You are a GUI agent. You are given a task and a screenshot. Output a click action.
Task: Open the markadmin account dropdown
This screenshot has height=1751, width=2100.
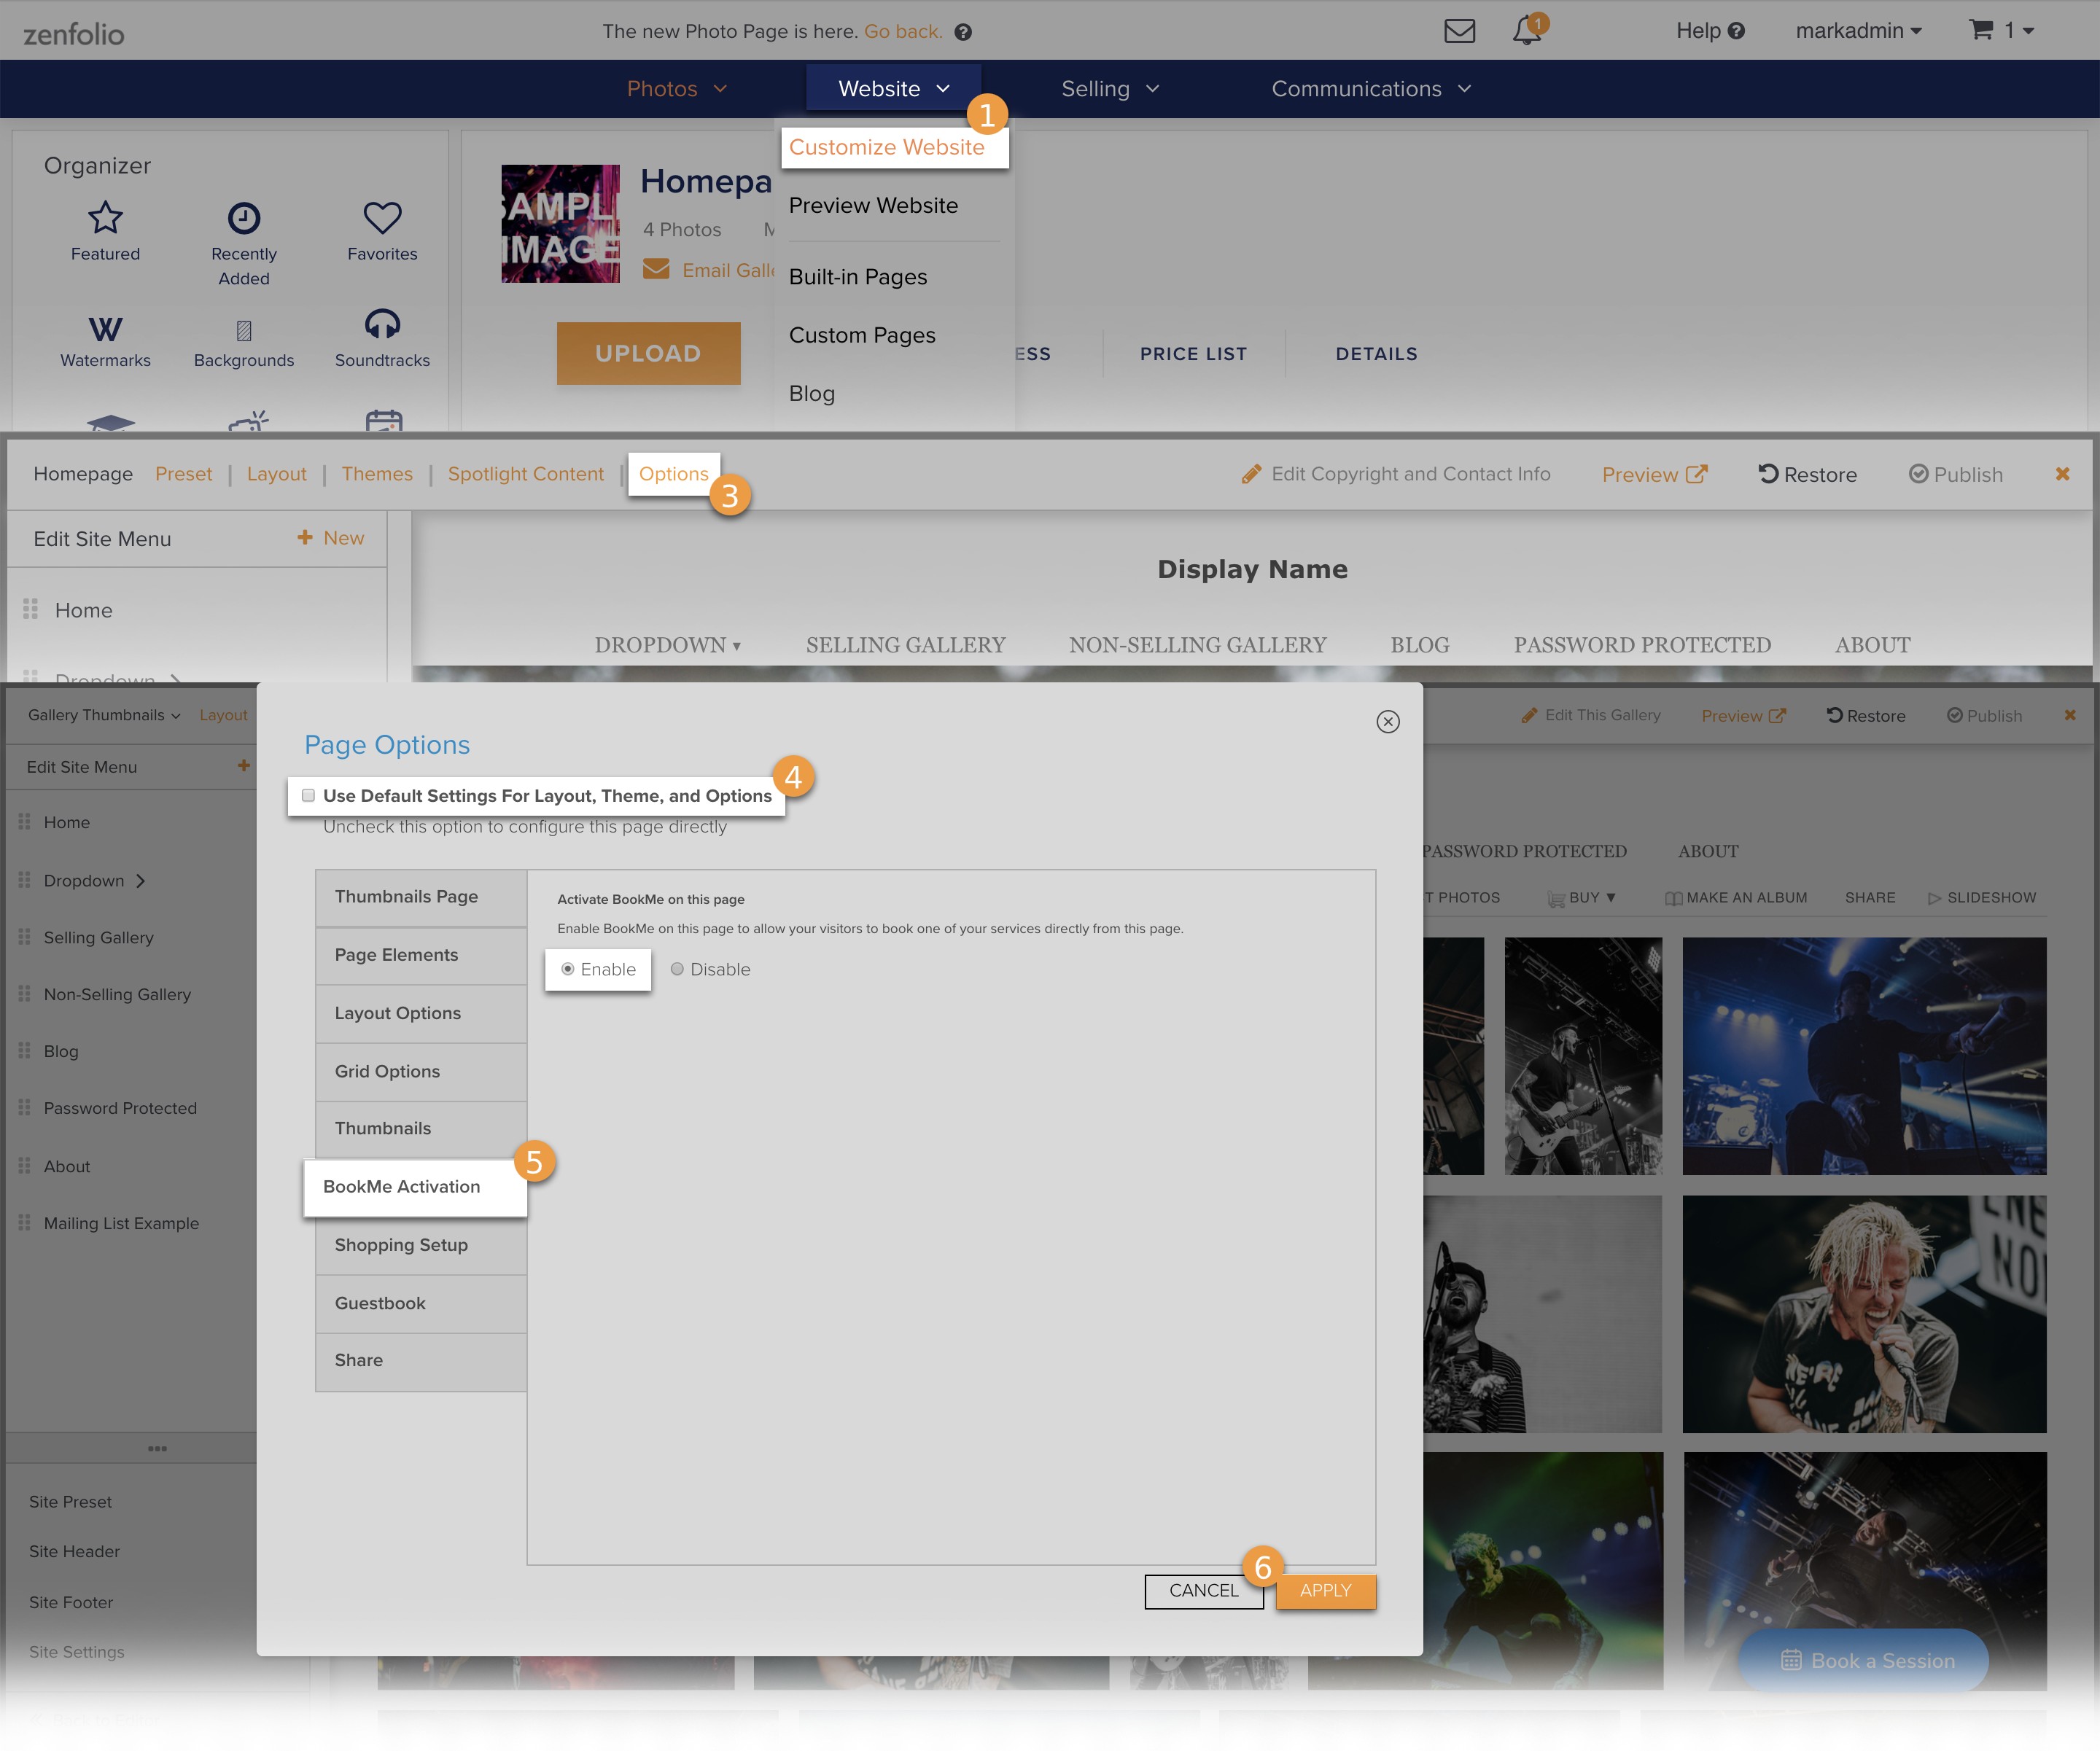point(1859,31)
